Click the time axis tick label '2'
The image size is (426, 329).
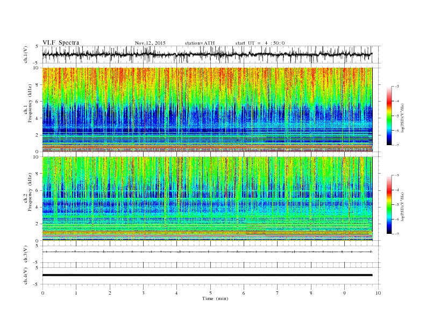point(110,293)
